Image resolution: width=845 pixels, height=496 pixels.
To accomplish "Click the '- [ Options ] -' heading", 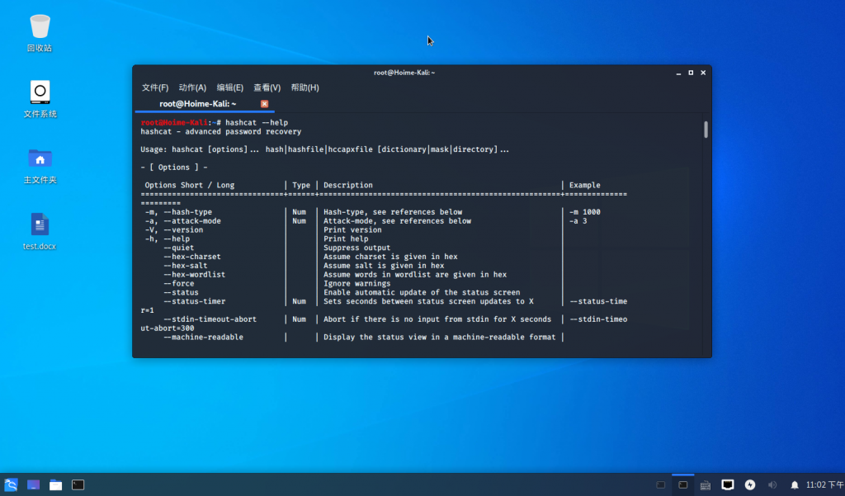I will tap(174, 168).
